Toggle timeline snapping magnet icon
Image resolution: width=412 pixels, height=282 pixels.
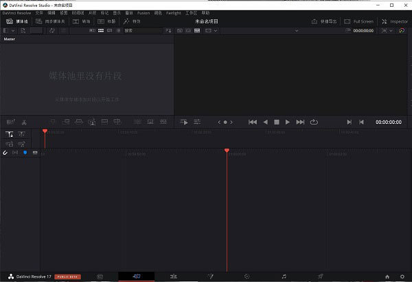pos(5,152)
